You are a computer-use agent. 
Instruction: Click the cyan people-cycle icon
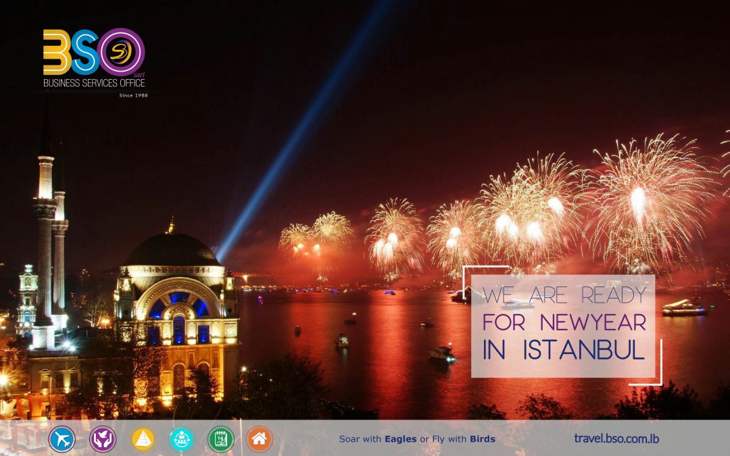[182, 439]
